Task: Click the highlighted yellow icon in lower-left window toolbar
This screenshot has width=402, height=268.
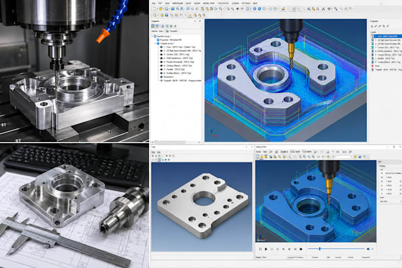Action: click(159, 160)
